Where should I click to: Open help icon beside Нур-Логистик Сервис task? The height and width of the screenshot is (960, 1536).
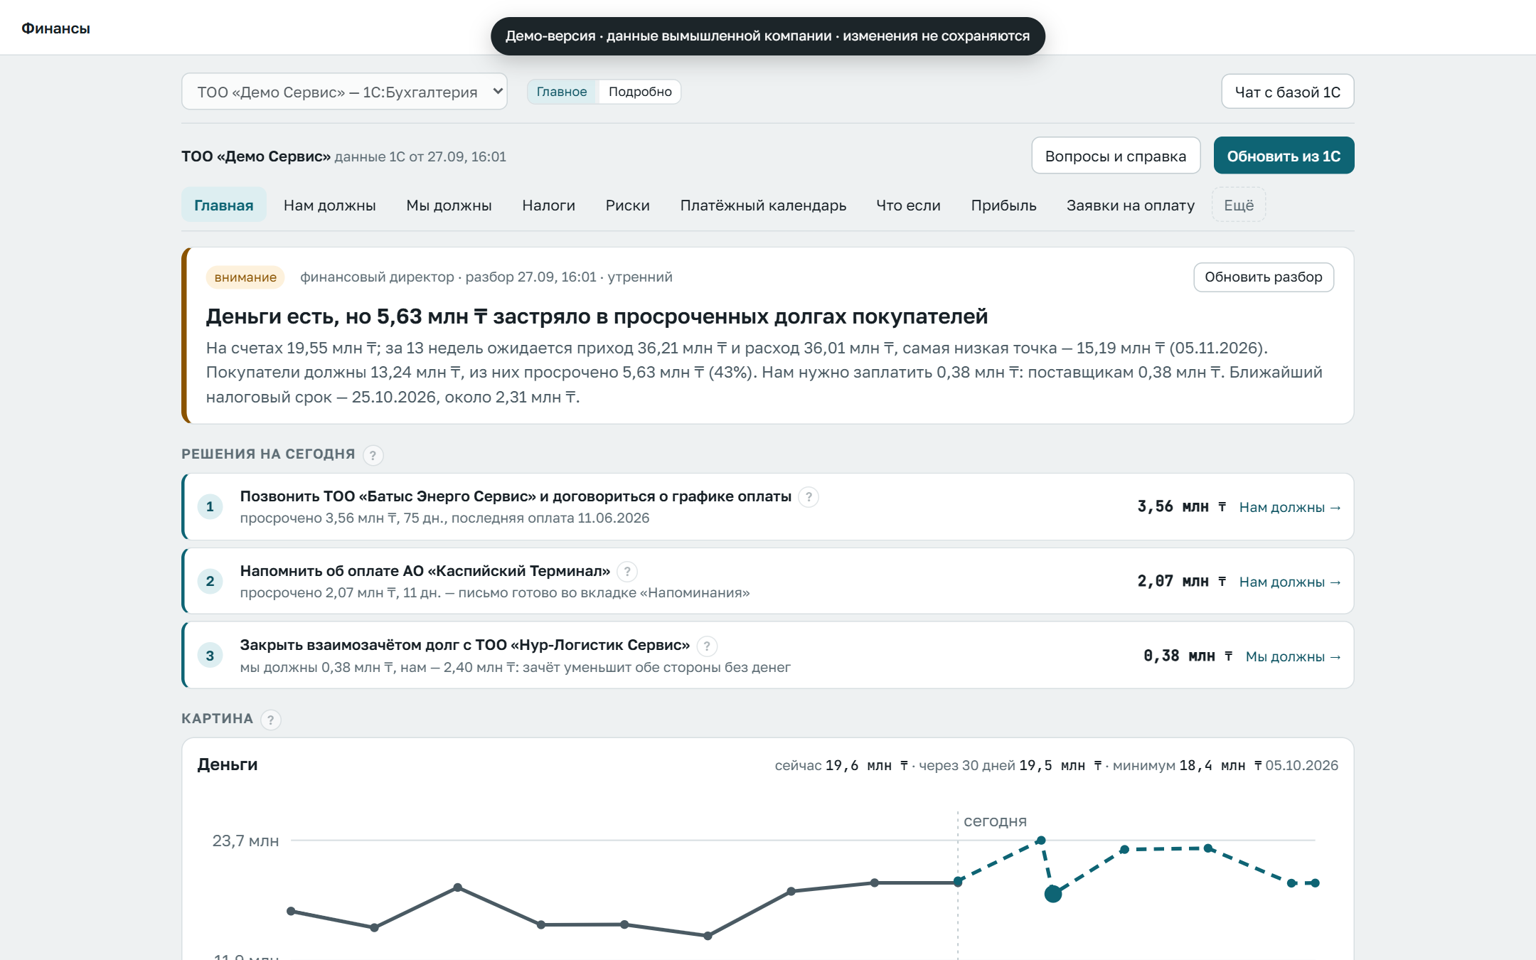(x=707, y=646)
